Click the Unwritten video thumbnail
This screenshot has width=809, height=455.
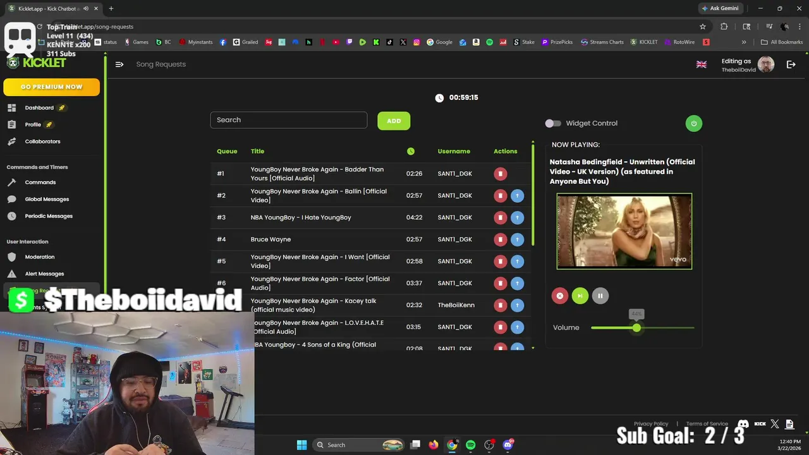(x=624, y=231)
